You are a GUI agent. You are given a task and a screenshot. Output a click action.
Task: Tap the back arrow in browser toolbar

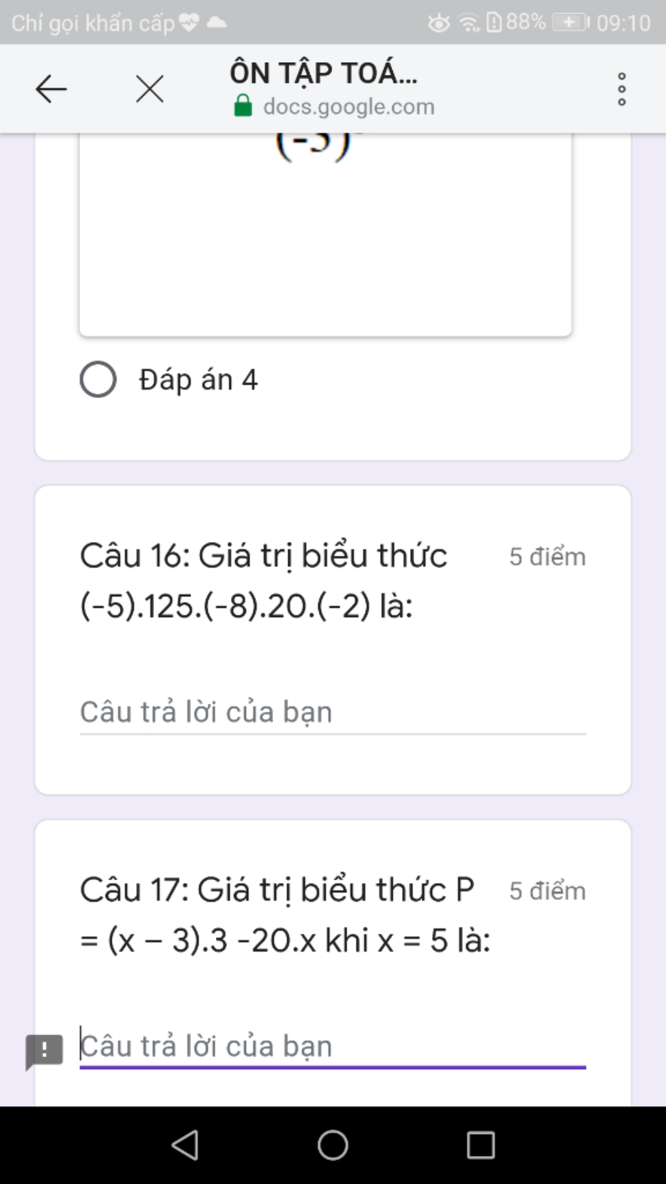coord(51,89)
